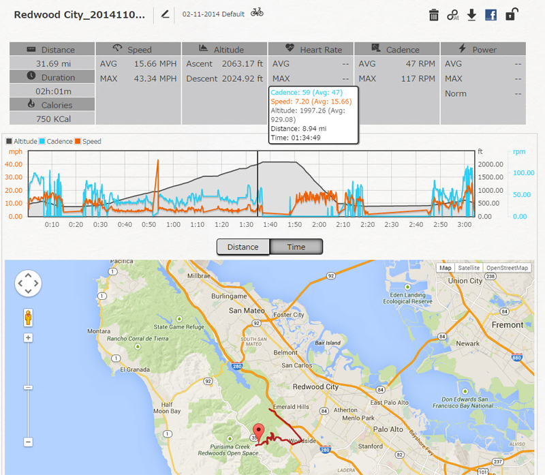Zoom in with the map plus button

[x=28, y=337]
